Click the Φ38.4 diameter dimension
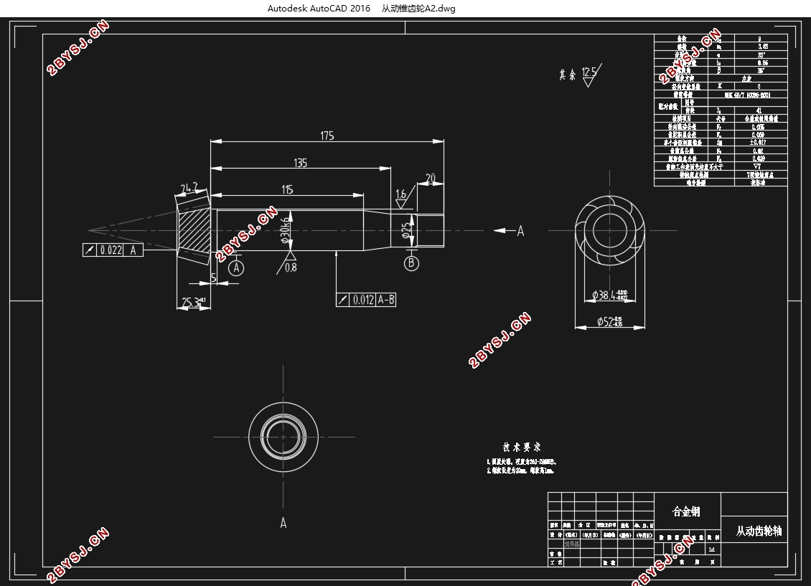811x586 pixels. pos(610,295)
